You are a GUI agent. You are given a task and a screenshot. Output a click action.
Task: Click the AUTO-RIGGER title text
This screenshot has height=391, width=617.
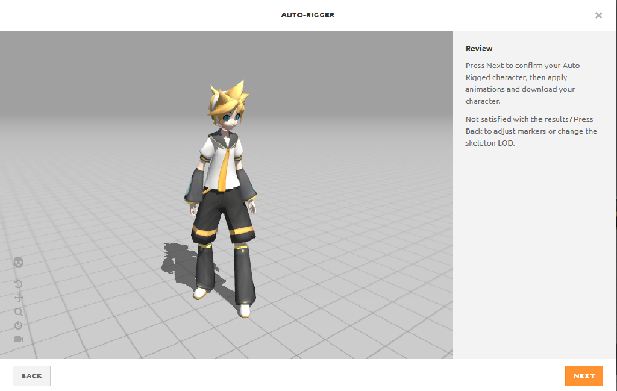coord(308,15)
